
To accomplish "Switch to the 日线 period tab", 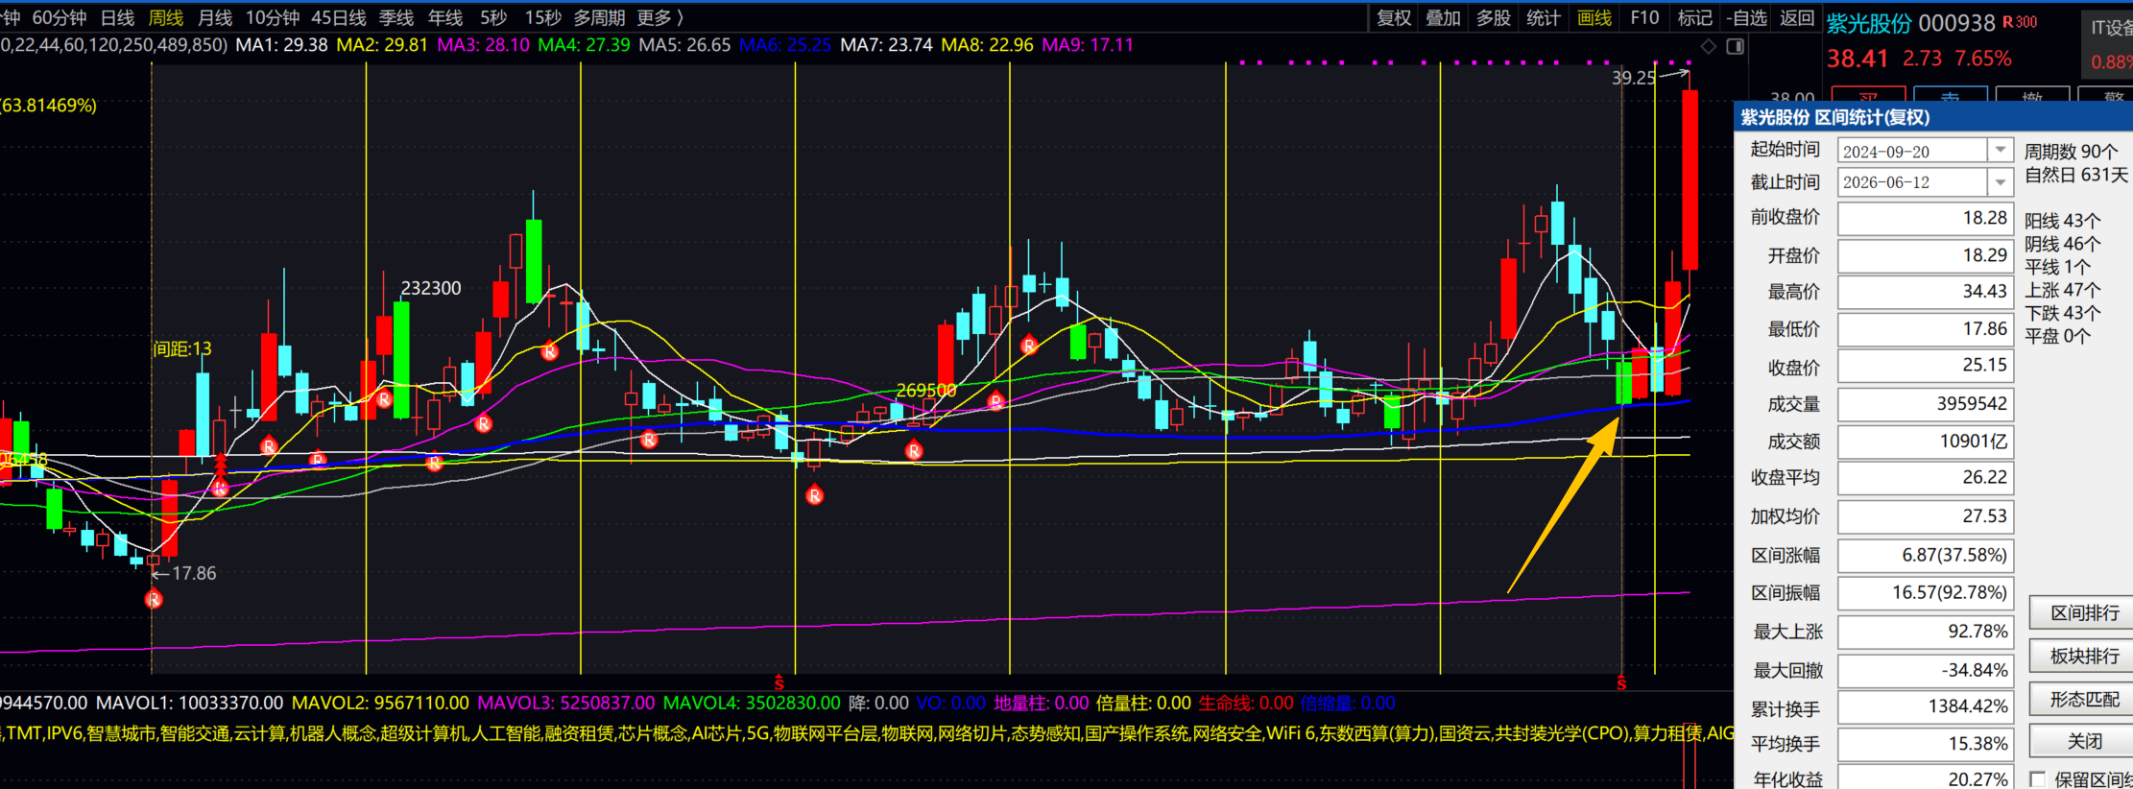I will click(x=117, y=17).
